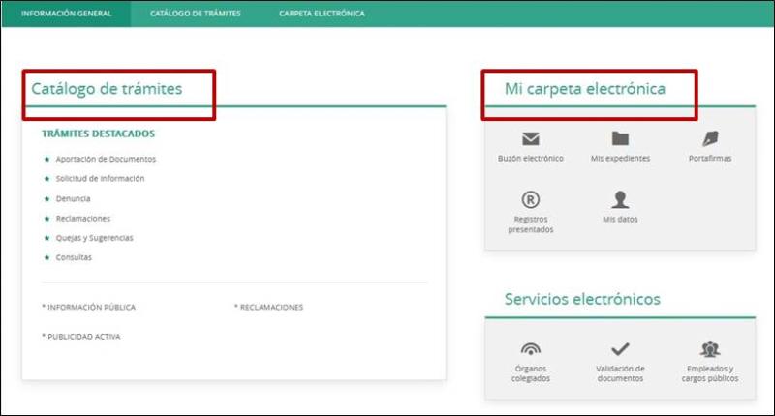Select Quejas y Sugerencias link
The image size is (775, 416).
click(94, 238)
